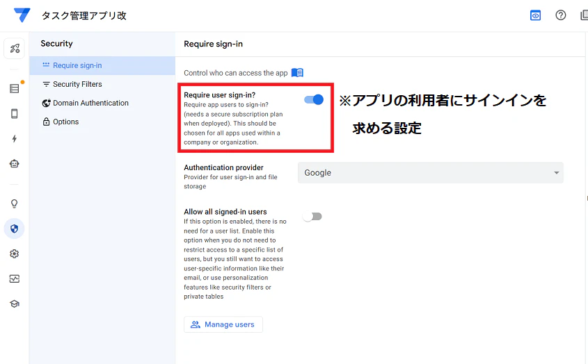Click the app name タスク管理アプリ改
The width and height of the screenshot is (588, 364).
coord(84,15)
